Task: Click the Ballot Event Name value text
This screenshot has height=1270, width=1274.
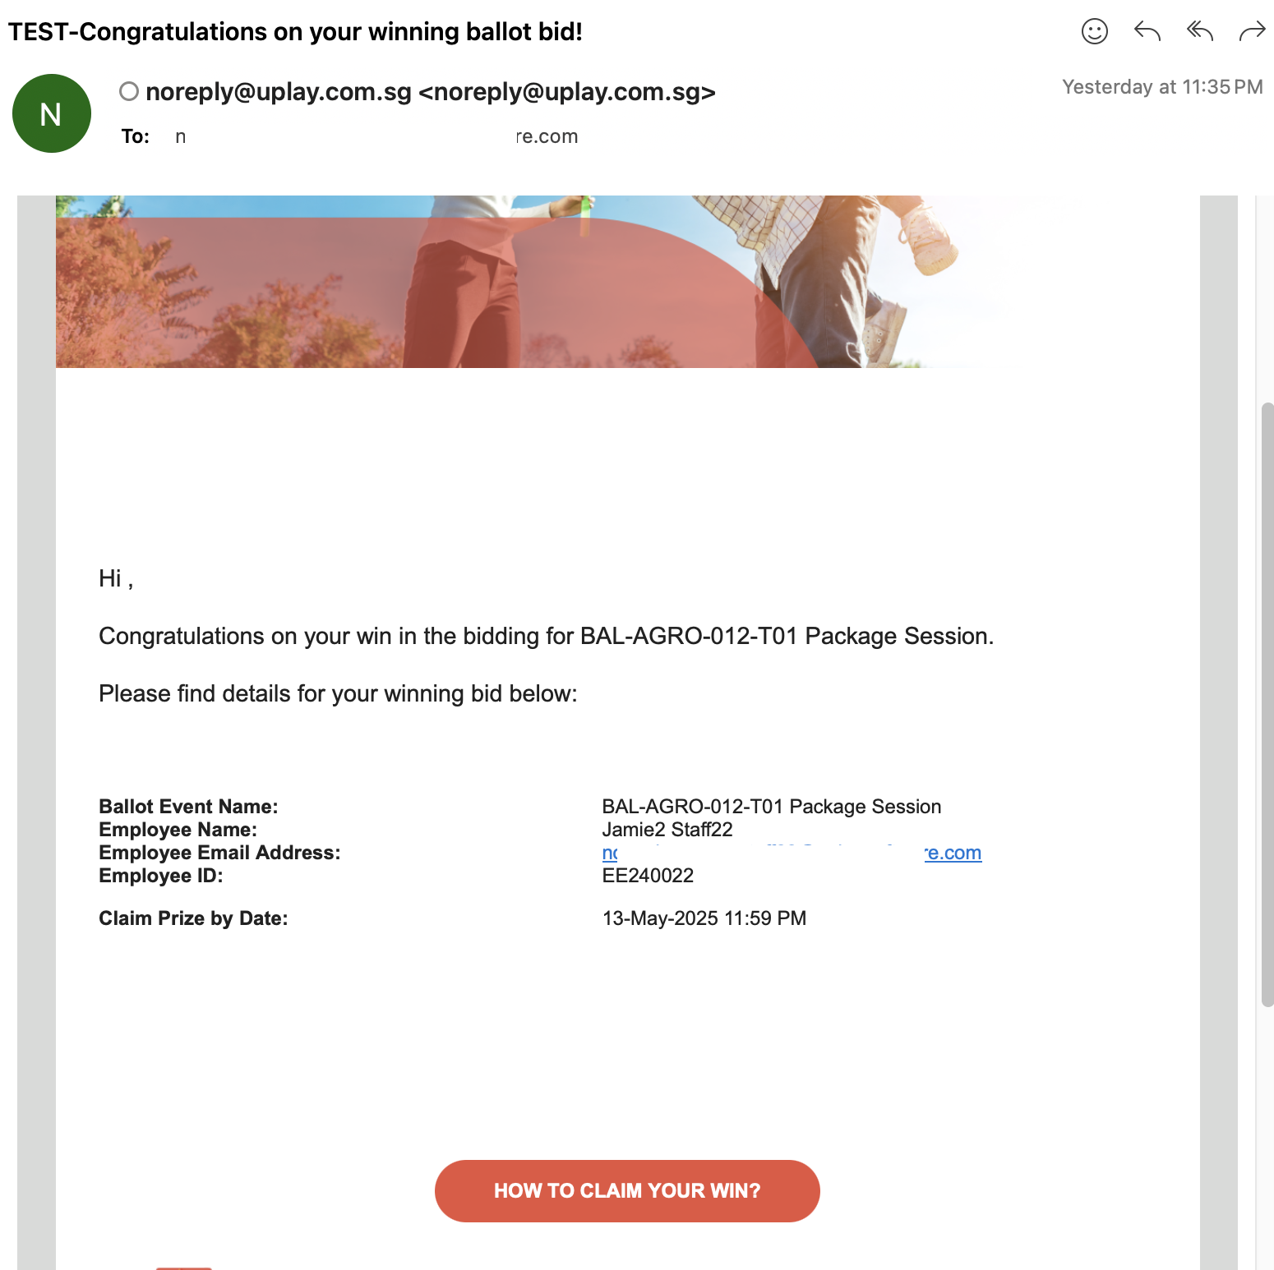Action: point(771,807)
